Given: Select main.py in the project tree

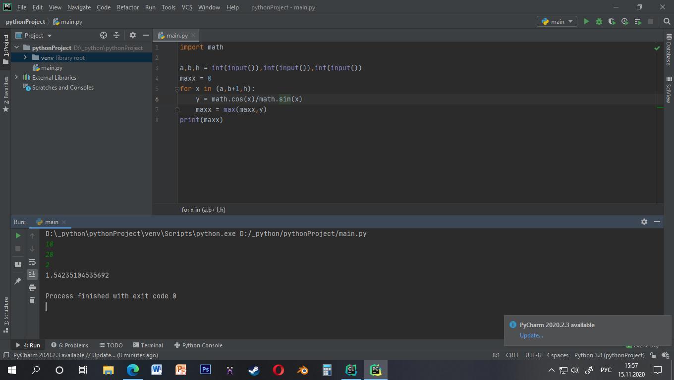Looking at the screenshot, I should 52,67.
